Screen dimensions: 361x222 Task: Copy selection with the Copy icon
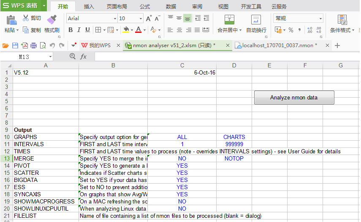(26, 30)
